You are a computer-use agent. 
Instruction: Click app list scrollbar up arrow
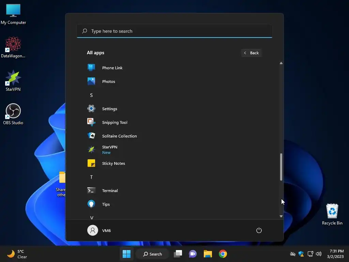tap(281, 63)
